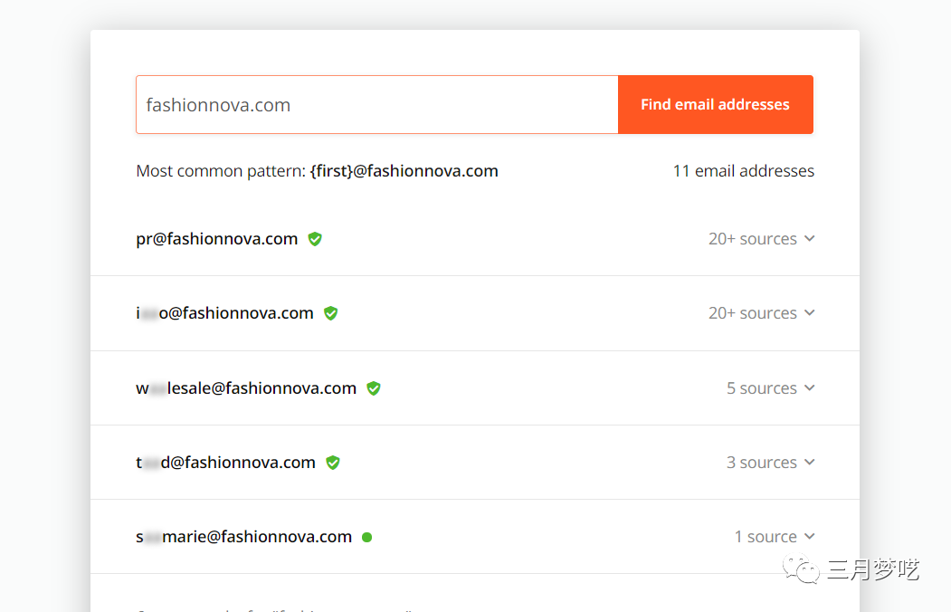Select the pr@fashionnova.com email address
This screenshot has width=951, height=612.
pyautogui.click(x=217, y=239)
